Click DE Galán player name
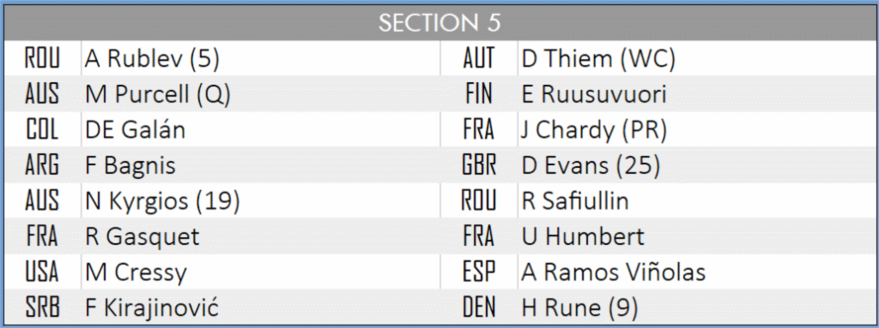 pyautogui.click(x=135, y=130)
